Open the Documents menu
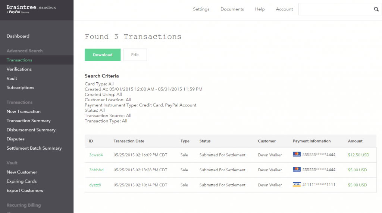382x213 pixels. tap(232, 9)
